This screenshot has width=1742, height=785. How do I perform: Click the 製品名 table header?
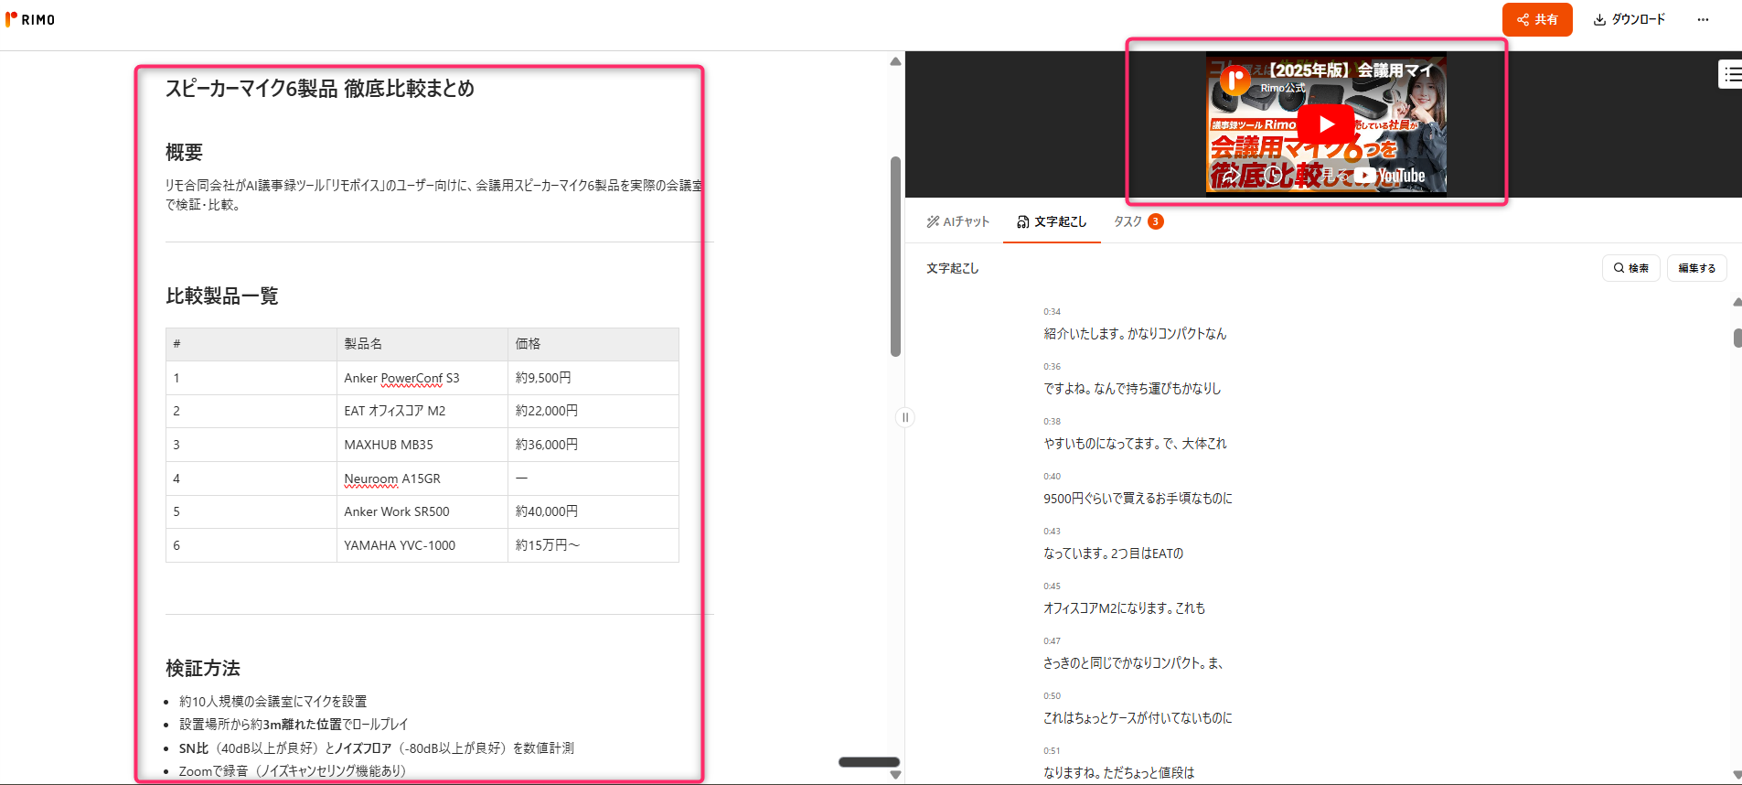[422, 344]
